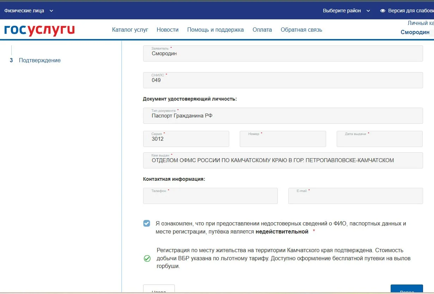Click the word недействительной in bold

point(282,232)
